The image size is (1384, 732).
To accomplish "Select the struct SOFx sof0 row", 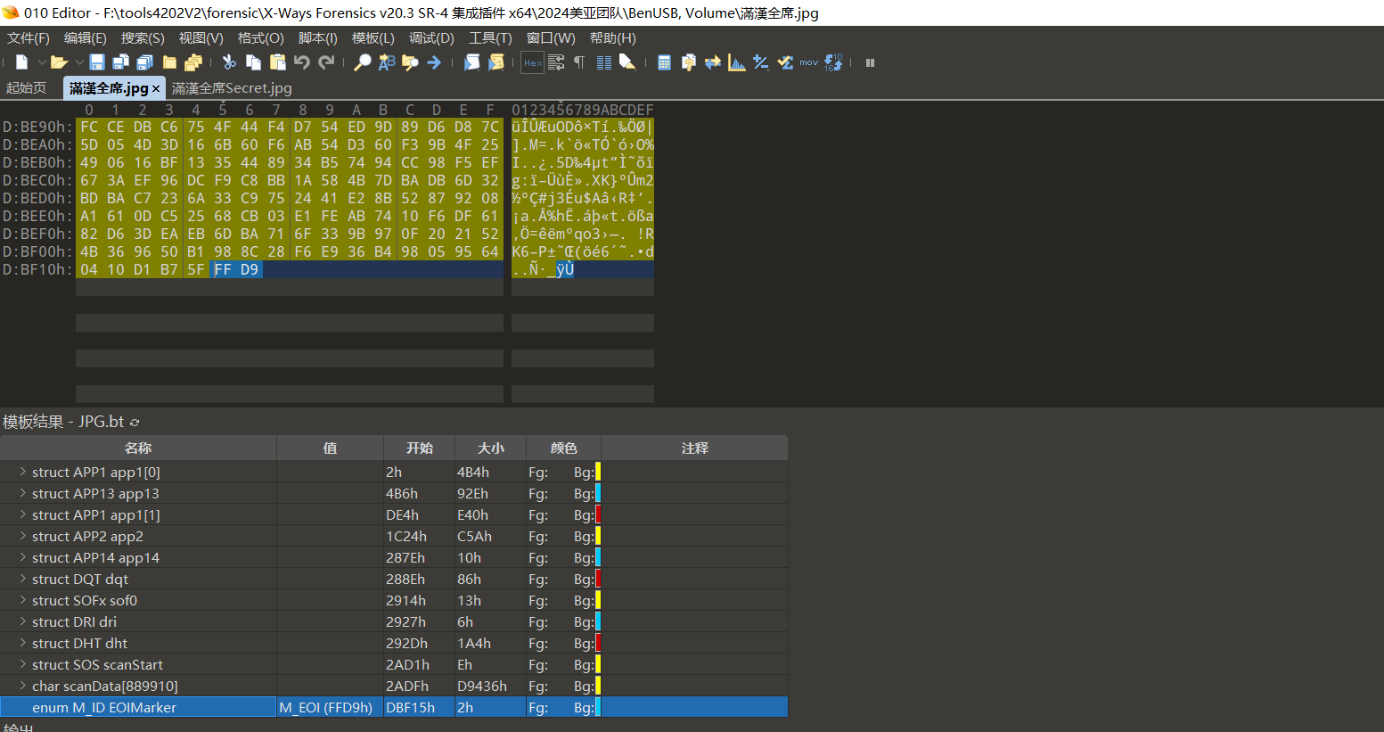I will click(394, 600).
